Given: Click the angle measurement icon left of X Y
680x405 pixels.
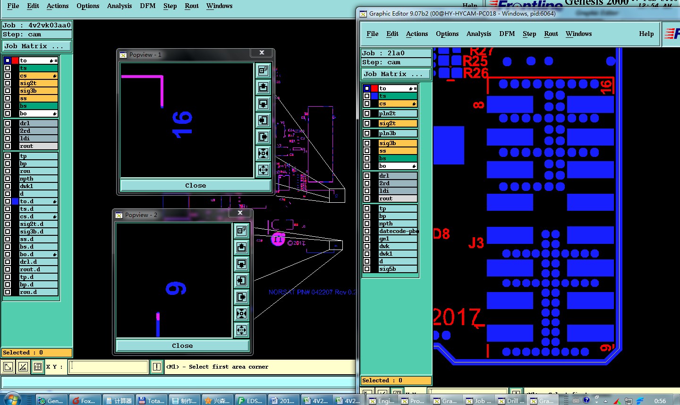Looking at the screenshot, I should pos(23,366).
